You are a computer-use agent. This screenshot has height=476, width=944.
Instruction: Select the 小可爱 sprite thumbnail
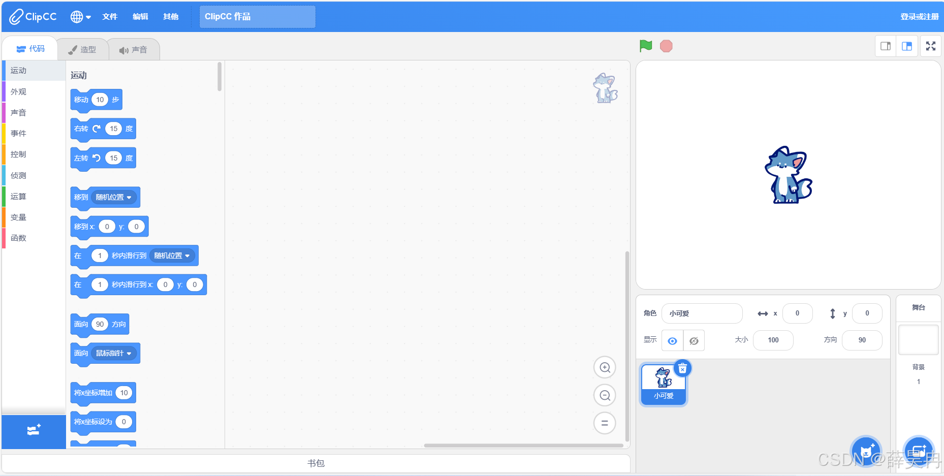664,385
